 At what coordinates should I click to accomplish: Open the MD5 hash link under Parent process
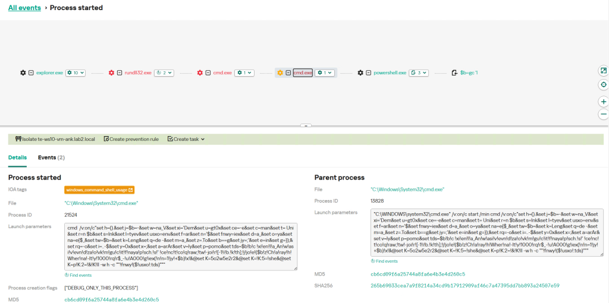tap(418, 274)
